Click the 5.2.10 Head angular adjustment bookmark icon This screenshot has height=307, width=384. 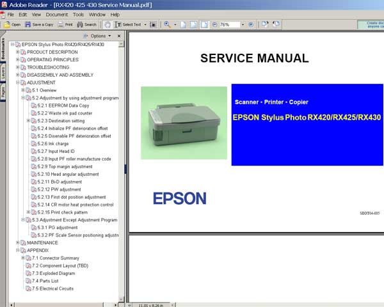pos(33,174)
